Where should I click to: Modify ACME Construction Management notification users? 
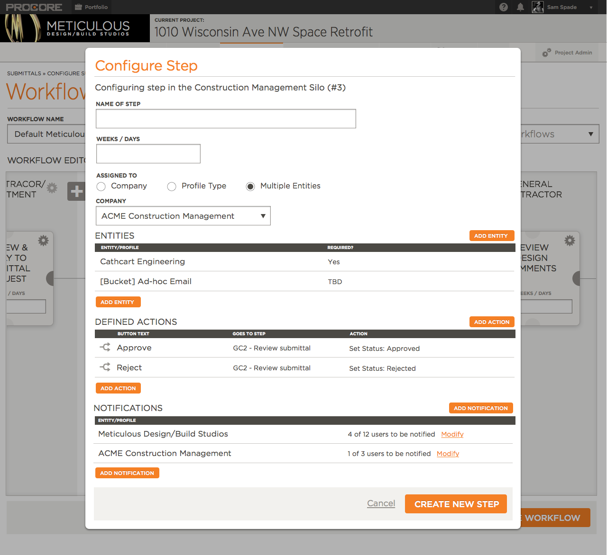click(448, 454)
